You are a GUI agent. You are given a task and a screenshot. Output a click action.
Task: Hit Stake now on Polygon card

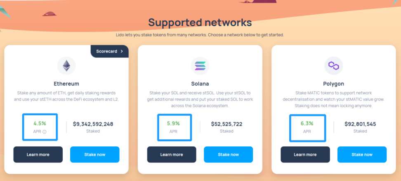(x=362, y=155)
